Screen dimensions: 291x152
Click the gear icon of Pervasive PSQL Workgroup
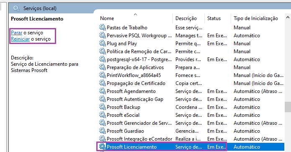pos(103,36)
